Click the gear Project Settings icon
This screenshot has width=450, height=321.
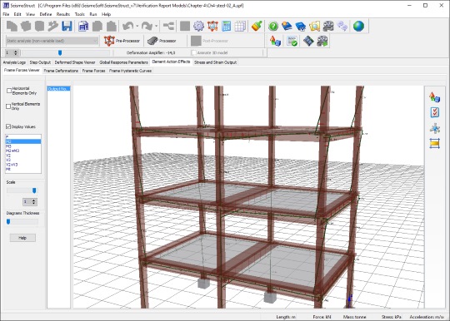click(198, 26)
